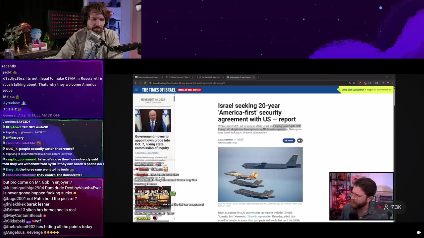
Task: Click the fighter jets article image
Action: 260,174
